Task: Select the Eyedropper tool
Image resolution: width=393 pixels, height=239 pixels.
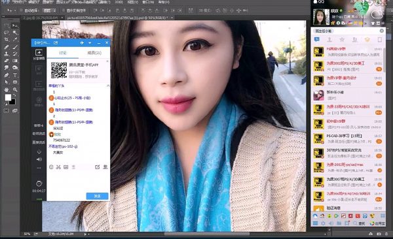Action: tap(15, 39)
